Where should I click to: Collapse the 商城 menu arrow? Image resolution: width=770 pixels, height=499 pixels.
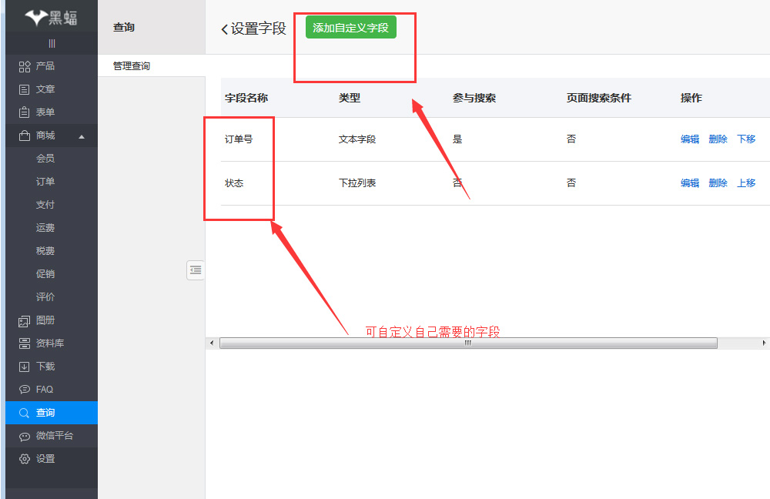pyautogui.click(x=82, y=136)
